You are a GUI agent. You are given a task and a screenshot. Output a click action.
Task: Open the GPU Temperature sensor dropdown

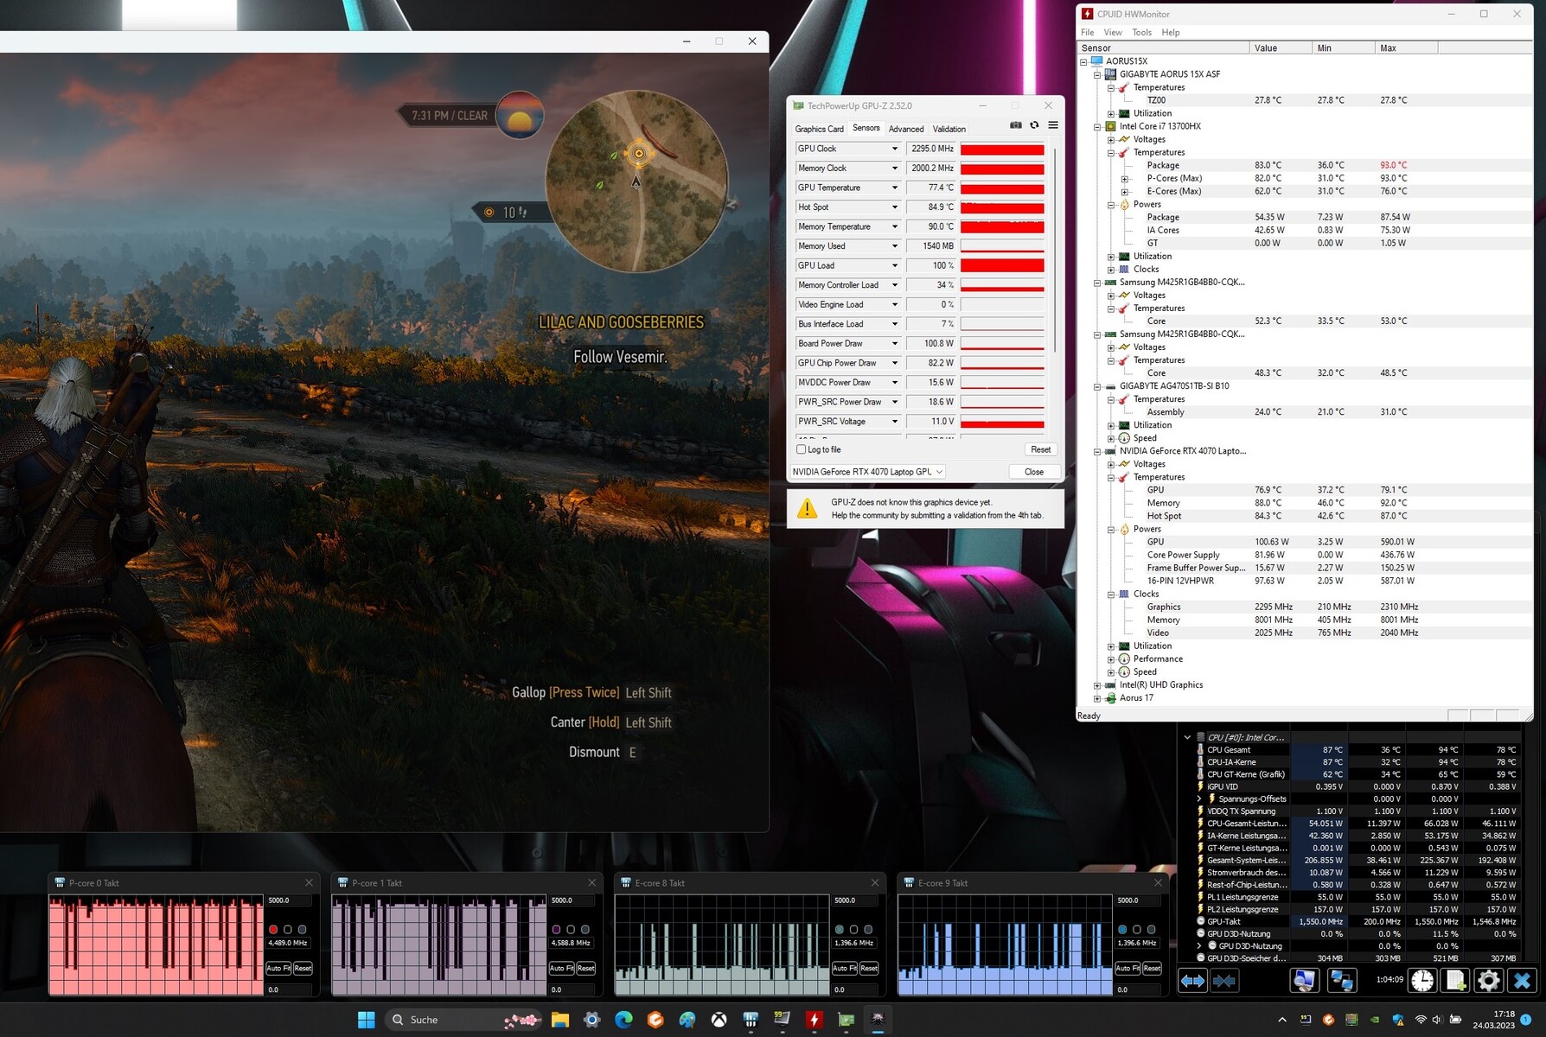click(x=895, y=188)
